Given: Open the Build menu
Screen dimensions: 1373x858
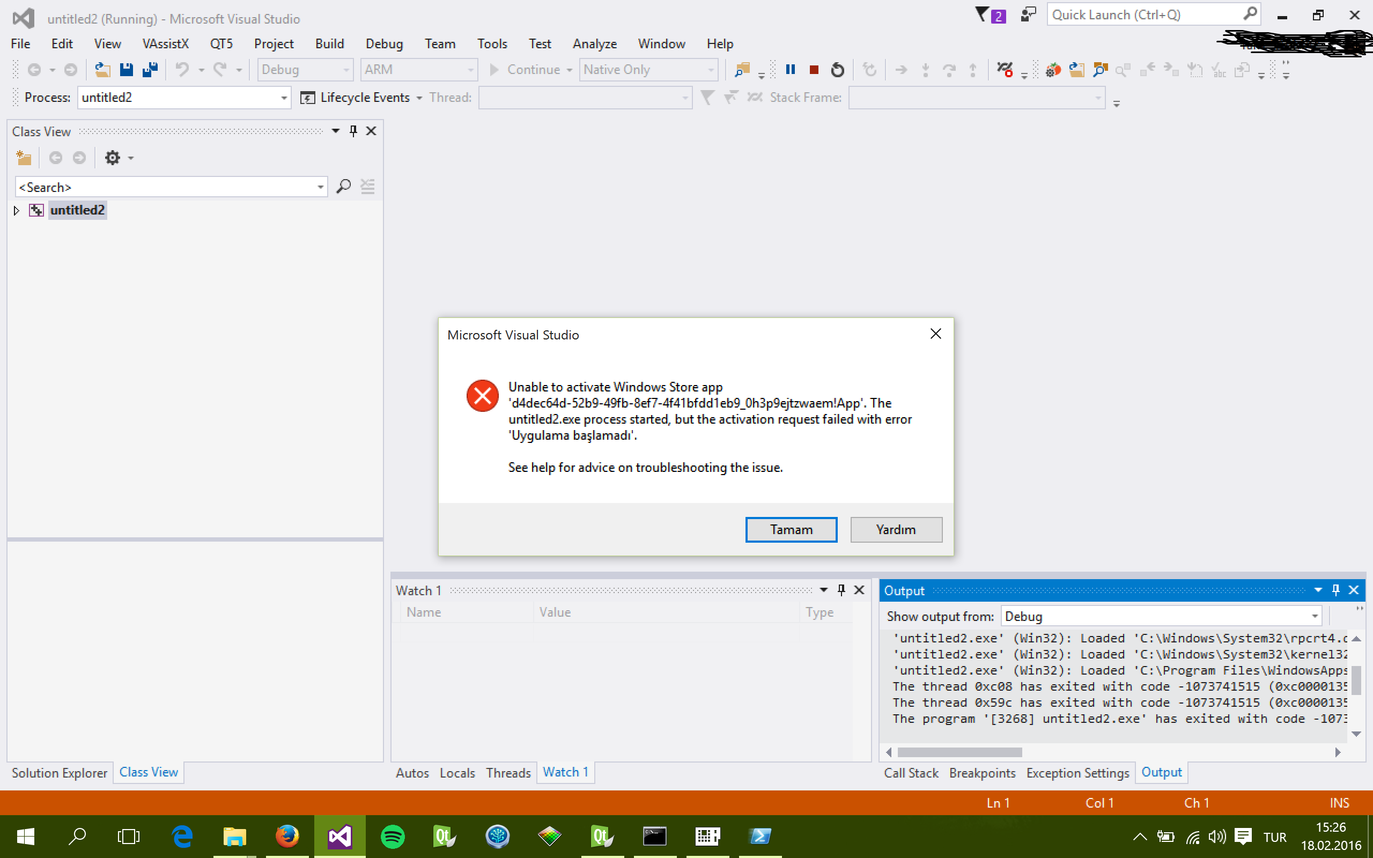Looking at the screenshot, I should (x=330, y=43).
